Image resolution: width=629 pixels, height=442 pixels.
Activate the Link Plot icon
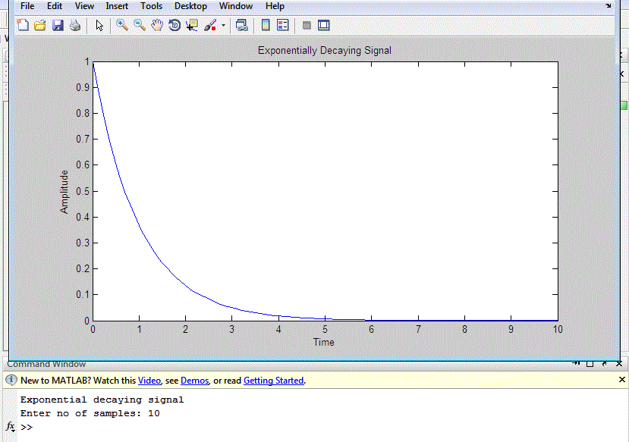point(241,25)
